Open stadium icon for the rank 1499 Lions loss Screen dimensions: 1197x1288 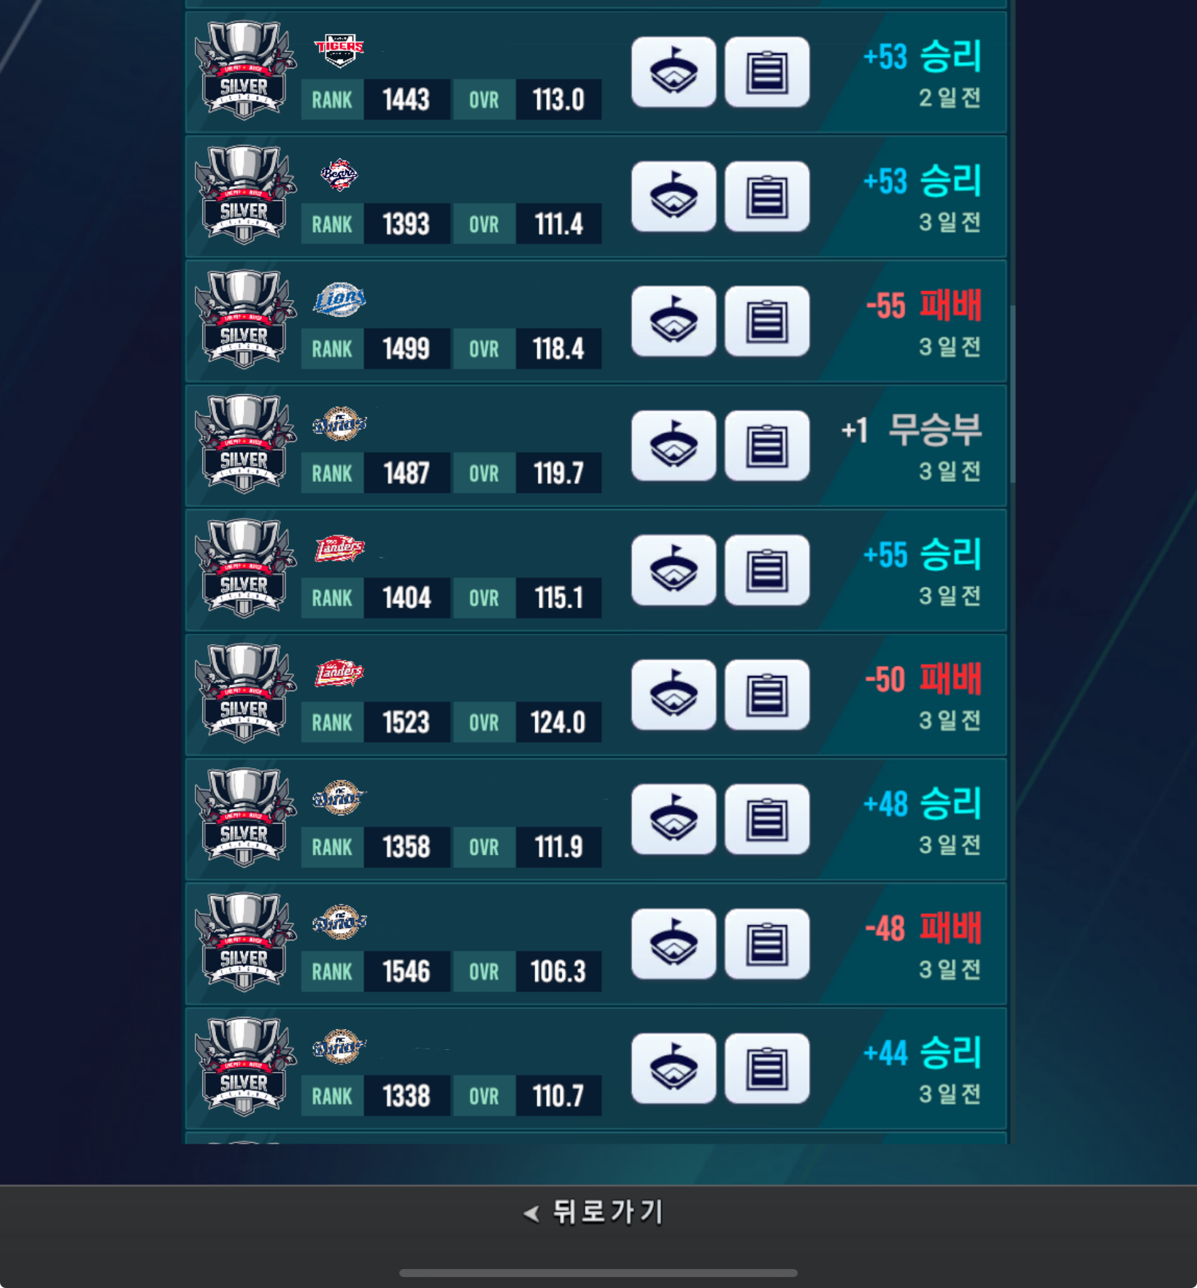[x=673, y=321]
